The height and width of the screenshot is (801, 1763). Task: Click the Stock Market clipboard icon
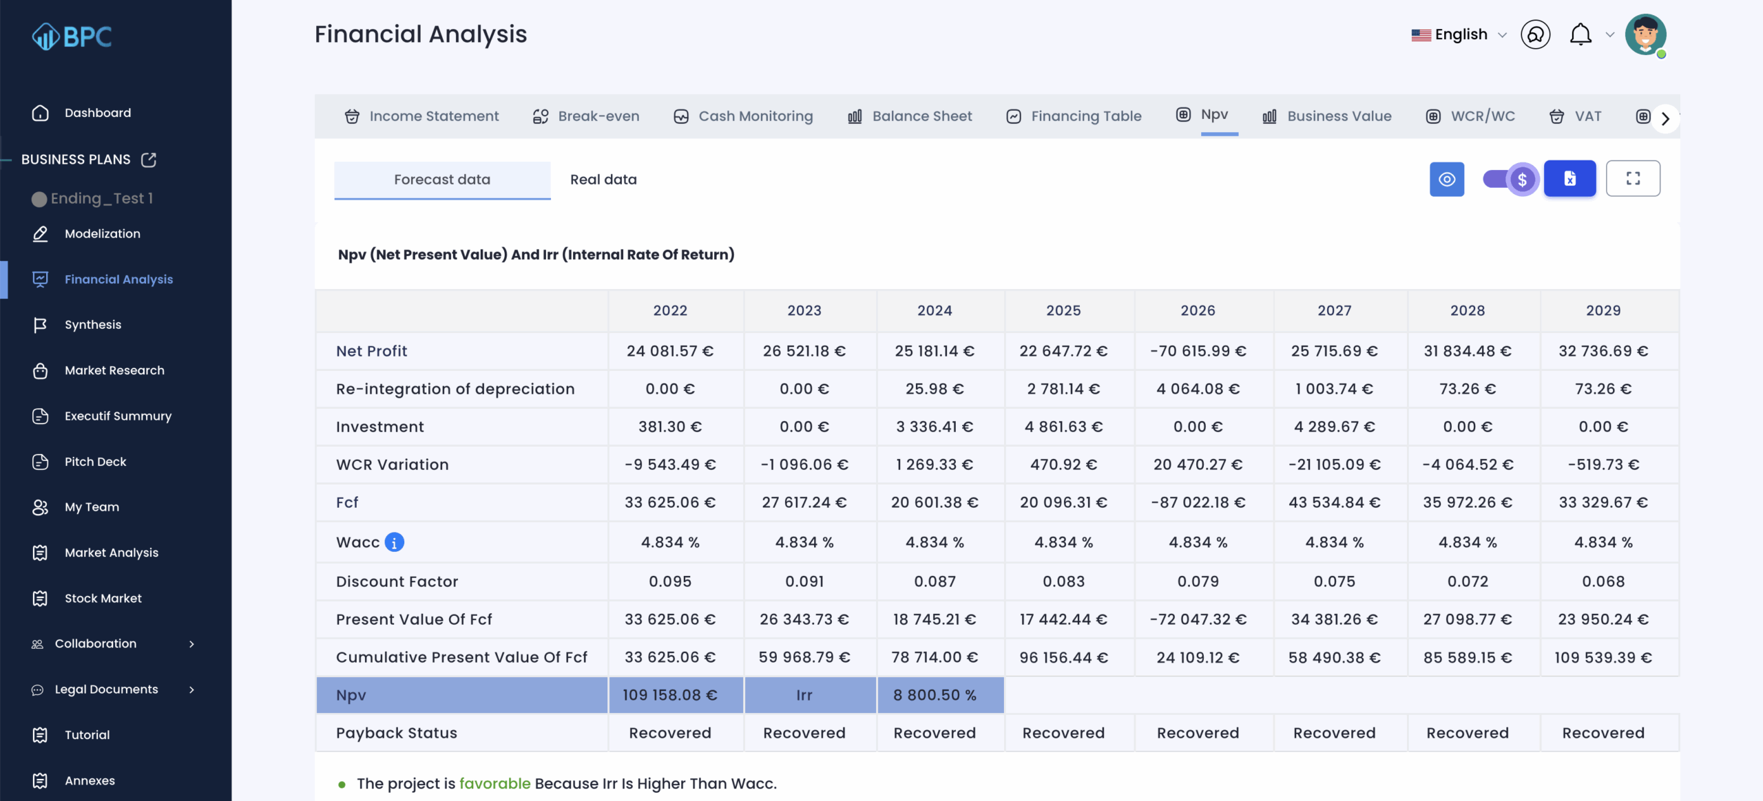click(x=40, y=599)
